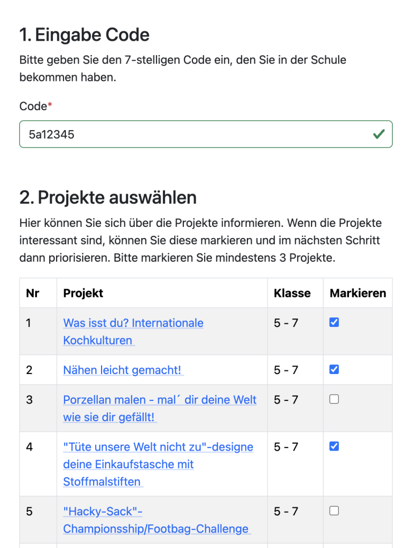Check the "Porzellan malen" project checkbox

334,399
